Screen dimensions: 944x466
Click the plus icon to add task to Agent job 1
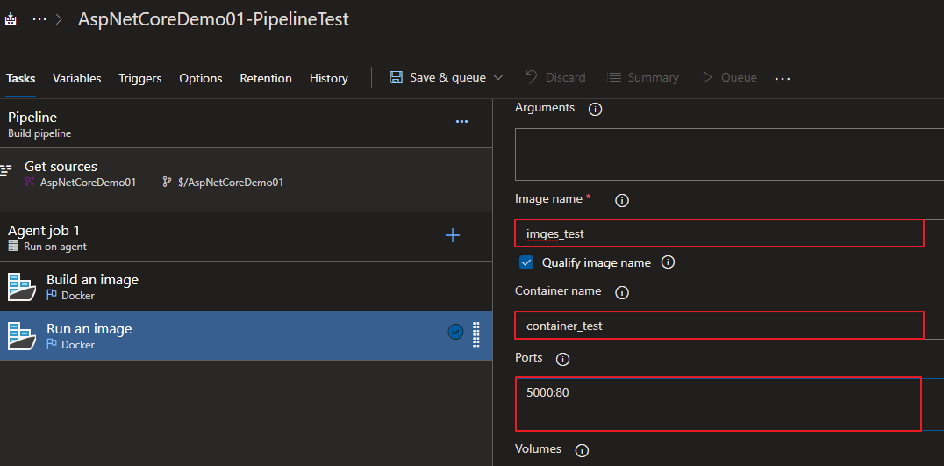[x=453, y=235]
